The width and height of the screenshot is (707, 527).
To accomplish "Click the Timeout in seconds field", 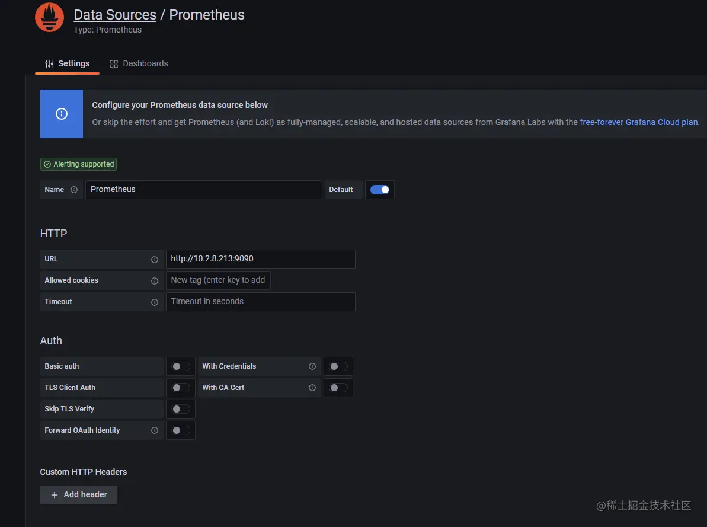I will pyautogui.click(x=261, y=301).
